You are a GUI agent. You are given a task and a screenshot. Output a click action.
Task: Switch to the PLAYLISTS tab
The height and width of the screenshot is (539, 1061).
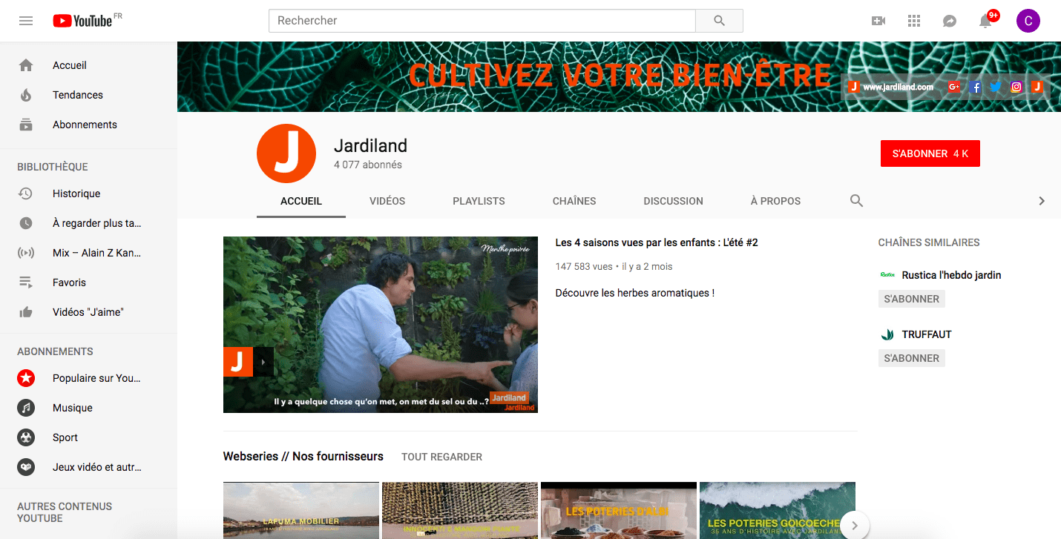tap(479, 201)
